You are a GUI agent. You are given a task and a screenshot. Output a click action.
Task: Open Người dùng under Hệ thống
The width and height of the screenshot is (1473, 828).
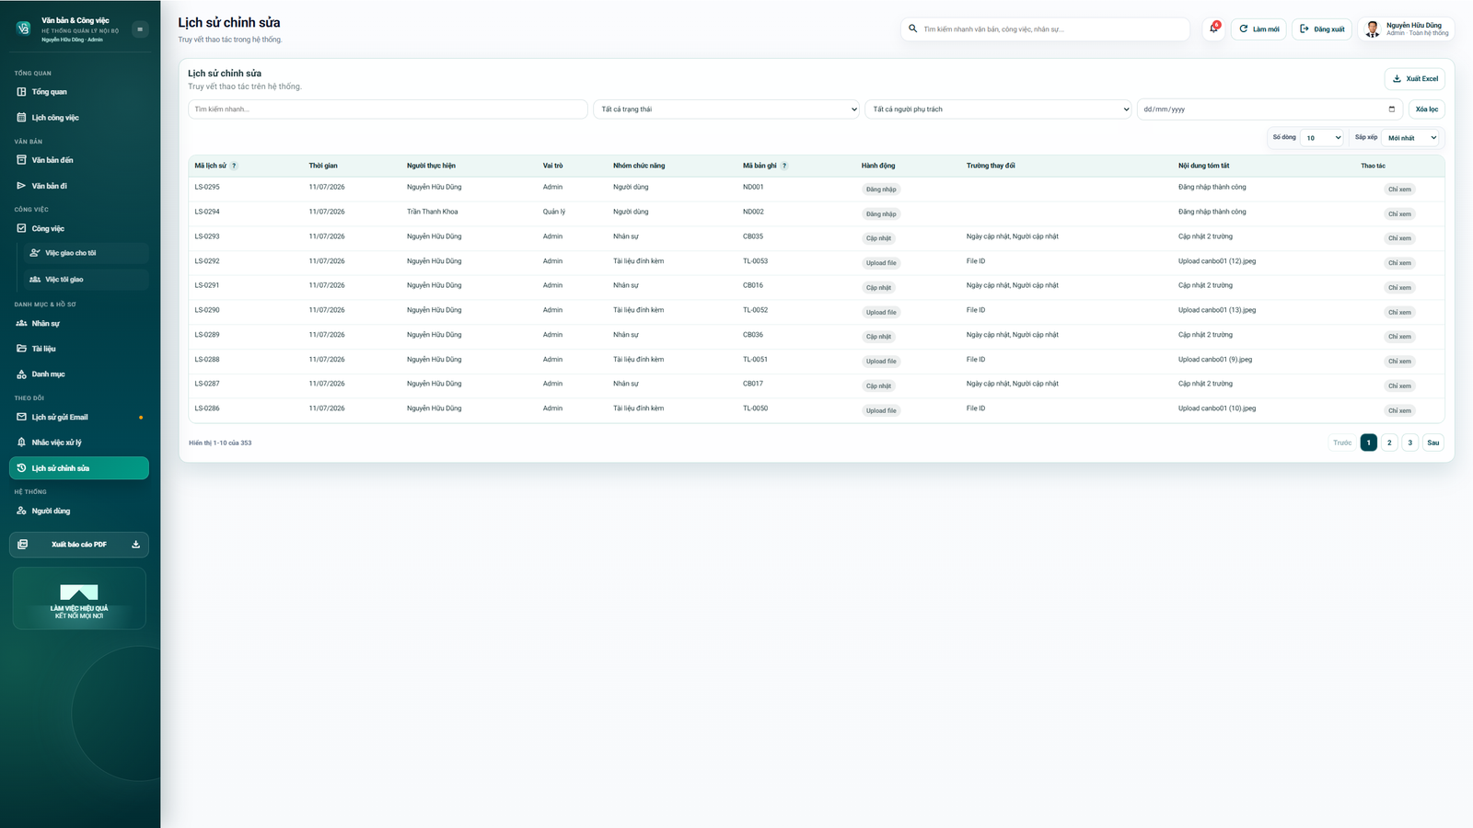79,511
